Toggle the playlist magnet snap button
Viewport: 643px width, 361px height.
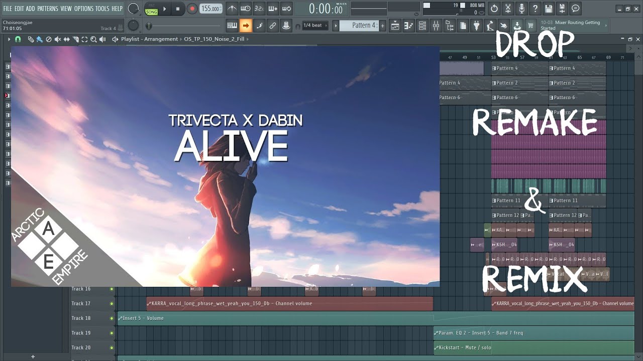click(x=18, y=39)
